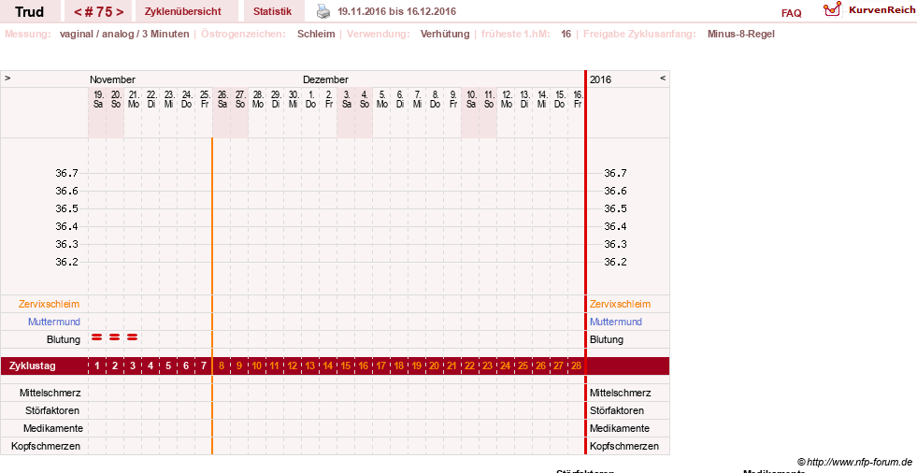Click cycle day 14 in Zyklustag row
This screenshot has width=917, height=473.
(x=327, y=366)
